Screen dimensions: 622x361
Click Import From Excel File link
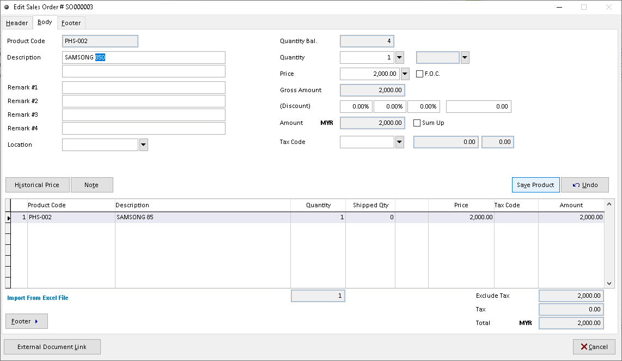point(38,298)
